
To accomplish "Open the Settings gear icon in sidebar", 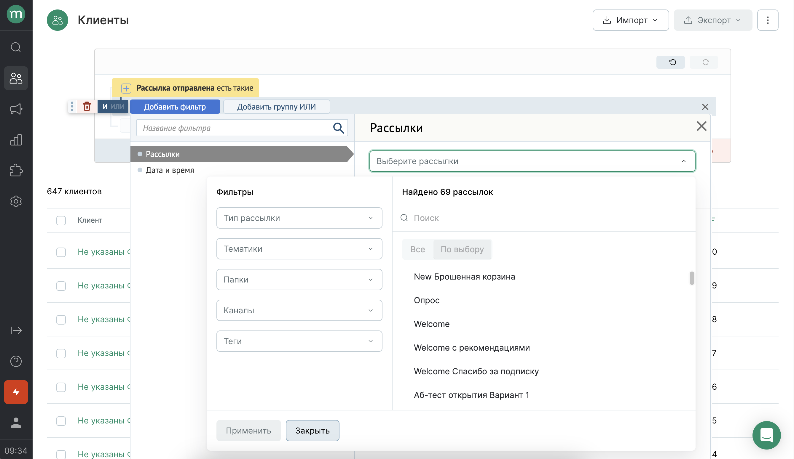I will [16, 201].
